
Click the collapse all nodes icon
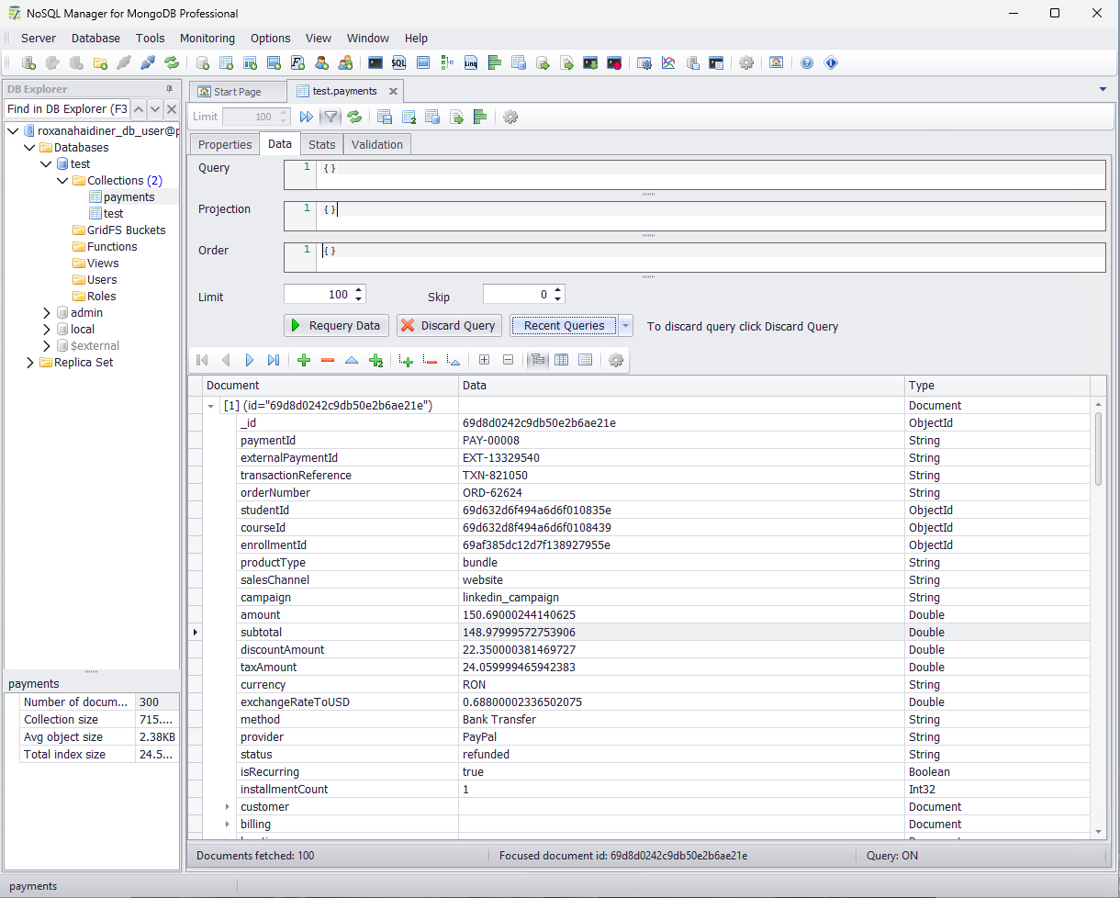[x=508, y=360]
